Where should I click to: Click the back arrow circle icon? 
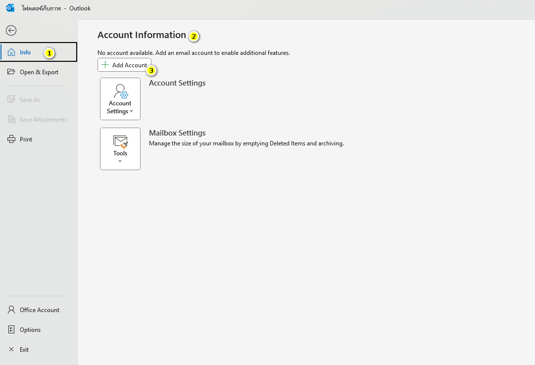(11, 31)
